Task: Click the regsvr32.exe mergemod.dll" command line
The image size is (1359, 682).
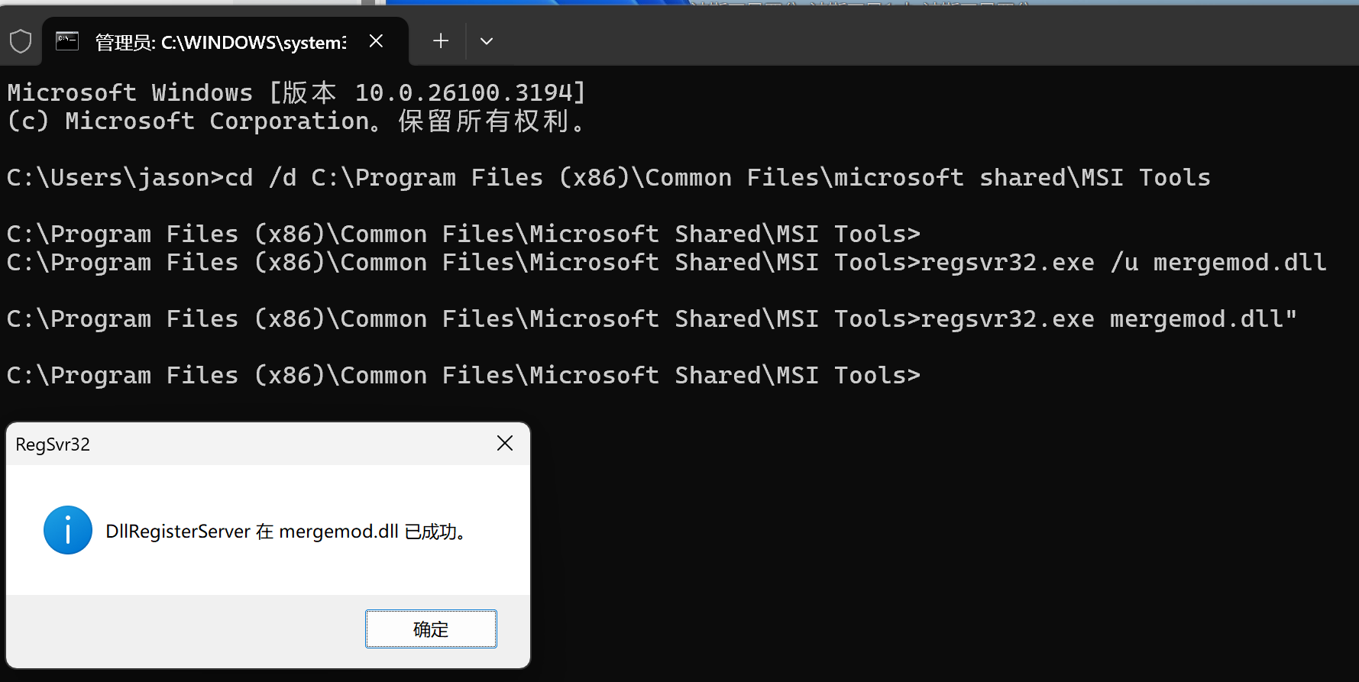Action: pyautogui.click(x=652, y=318)
